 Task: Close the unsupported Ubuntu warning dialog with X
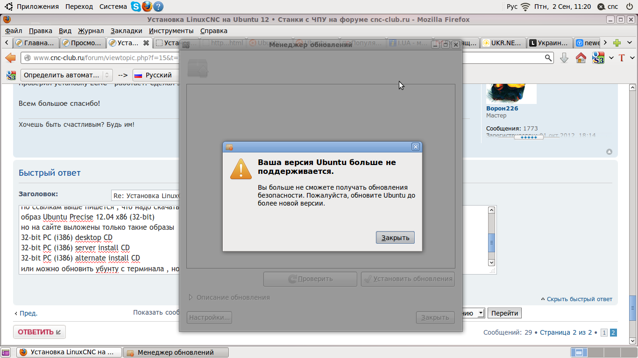pos(415,147)
